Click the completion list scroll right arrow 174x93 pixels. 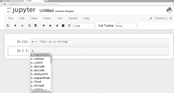[49, 90]
